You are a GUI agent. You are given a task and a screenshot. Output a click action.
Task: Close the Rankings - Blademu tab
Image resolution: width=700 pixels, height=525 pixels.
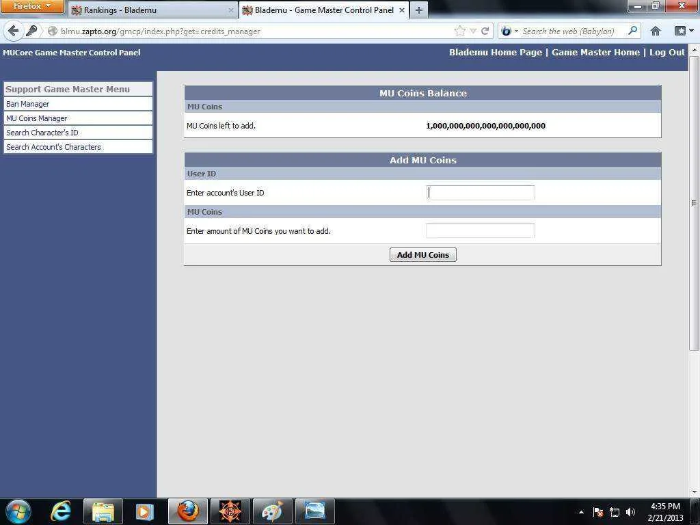(231, 10)
